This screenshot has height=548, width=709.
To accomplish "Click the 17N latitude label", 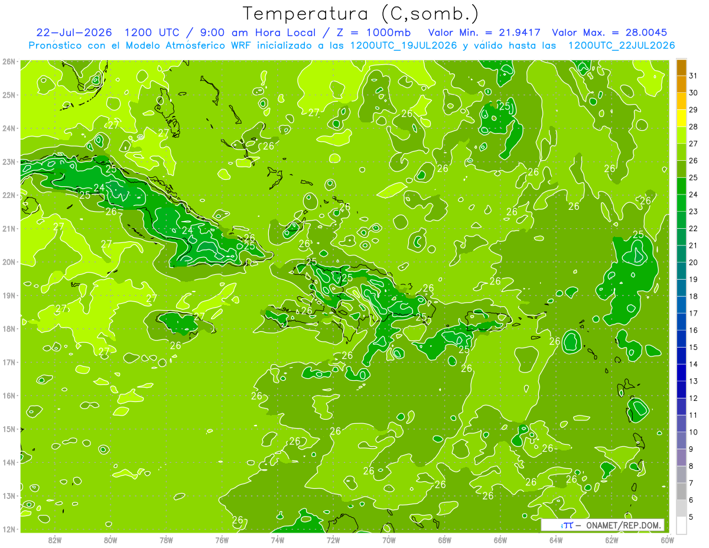I will pos(9,362).
